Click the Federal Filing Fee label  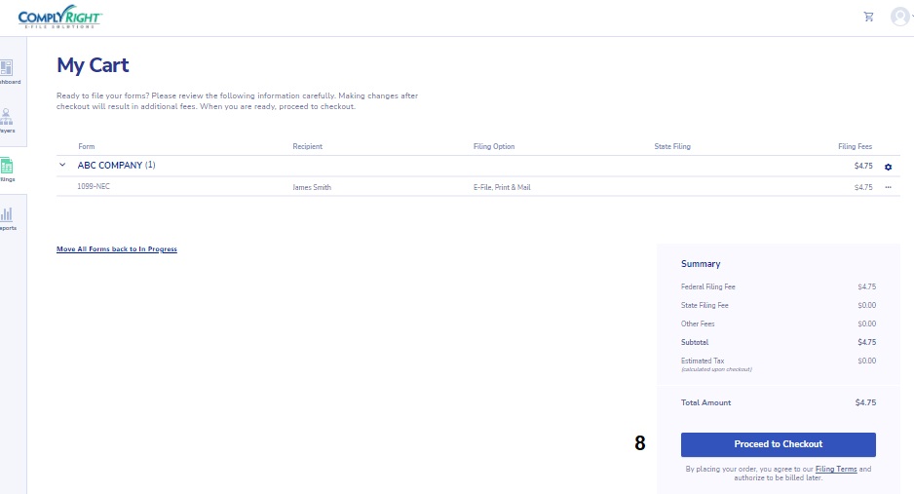coord(708,286)
